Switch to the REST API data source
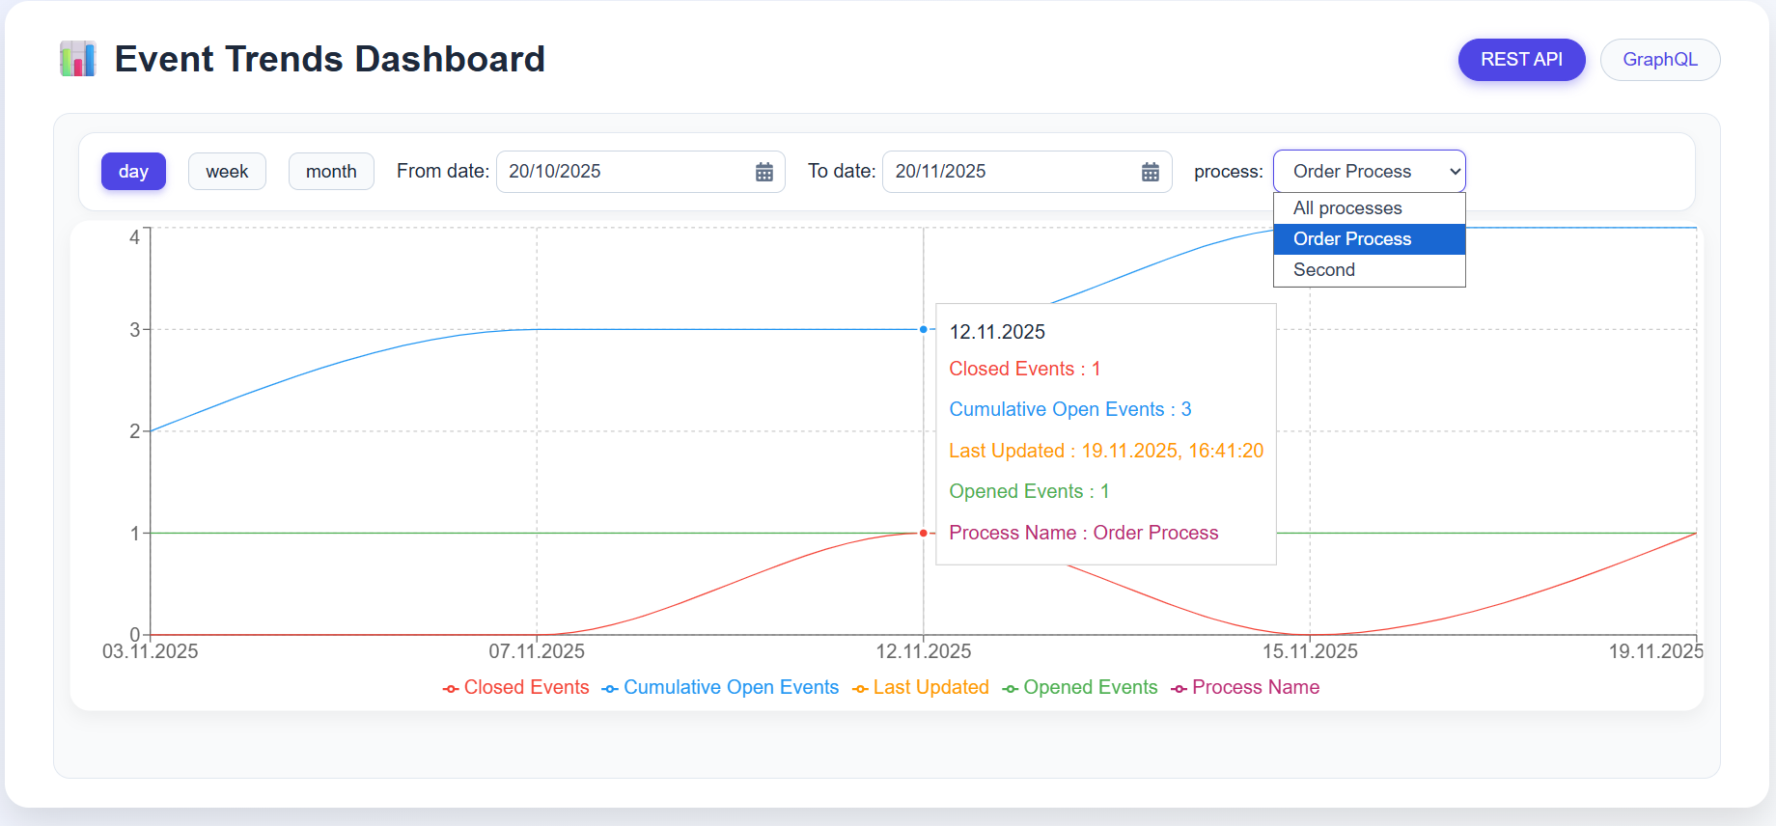 click(1521, 60)
